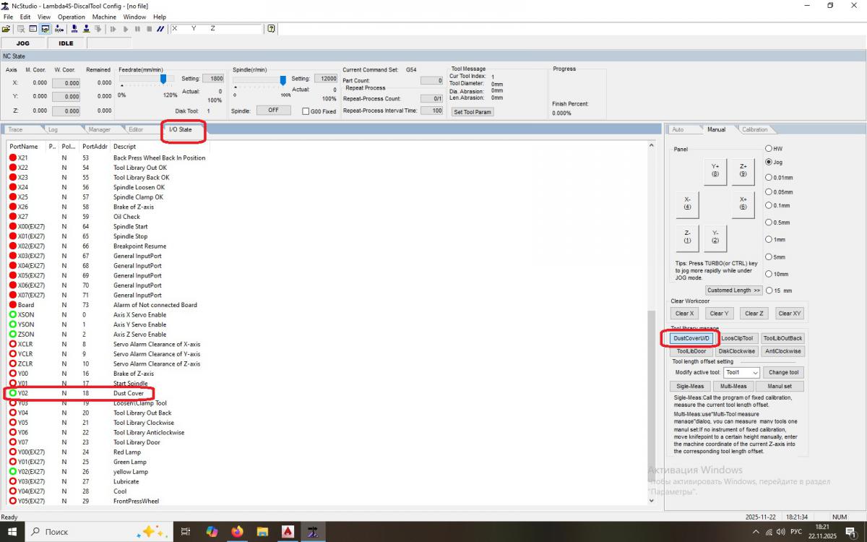Expand the Customed Length button

point(733,291)
